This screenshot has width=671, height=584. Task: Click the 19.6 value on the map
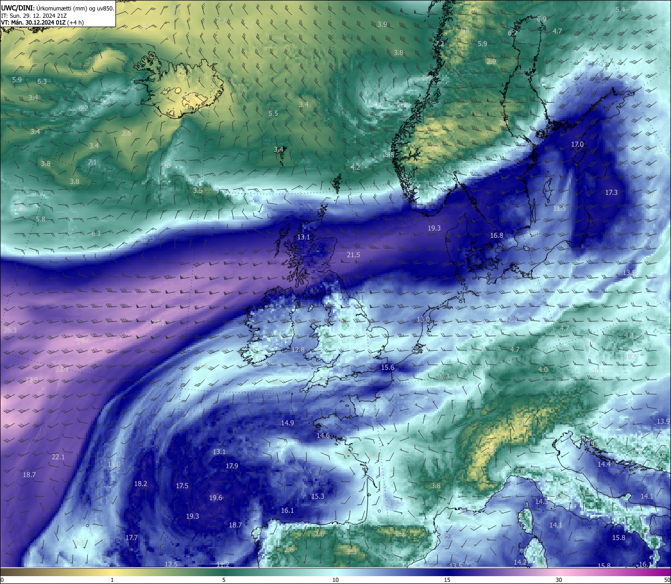(215, 498)
